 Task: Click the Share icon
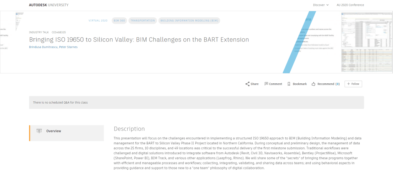click(x=248, y=84)
